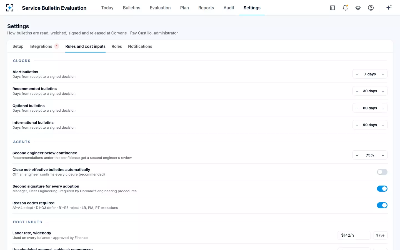Open the user account profile icon
Screen dimensions: 400x250
coord(371,8)
